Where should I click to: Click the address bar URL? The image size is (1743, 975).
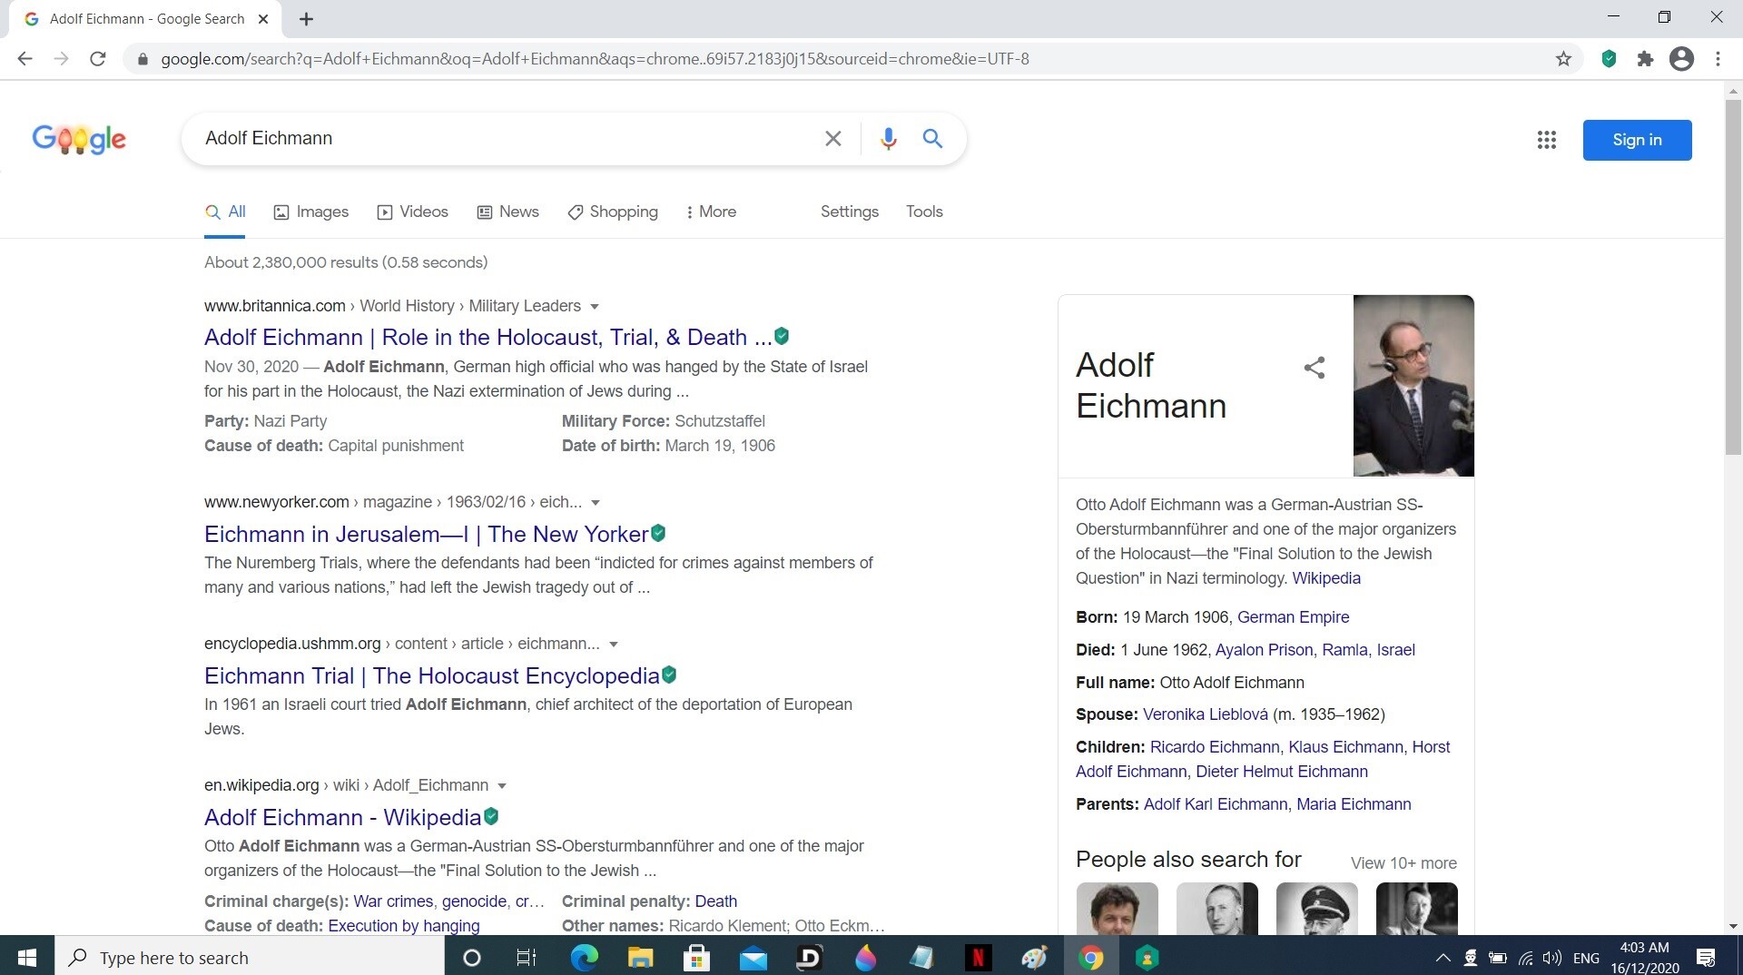(x=595, y=59)
